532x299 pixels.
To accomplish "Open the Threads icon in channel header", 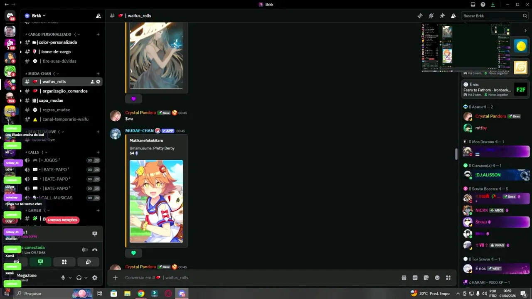I will point(420,16).
